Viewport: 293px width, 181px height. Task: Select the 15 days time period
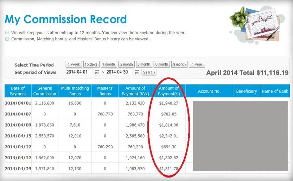click(x=91, y=65)
